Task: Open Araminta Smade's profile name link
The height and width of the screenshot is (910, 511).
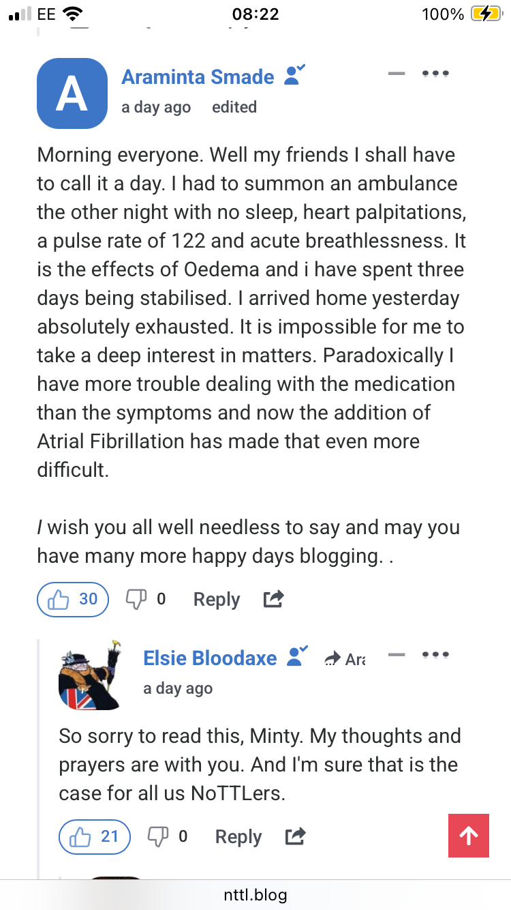Action: coord(198,77)
